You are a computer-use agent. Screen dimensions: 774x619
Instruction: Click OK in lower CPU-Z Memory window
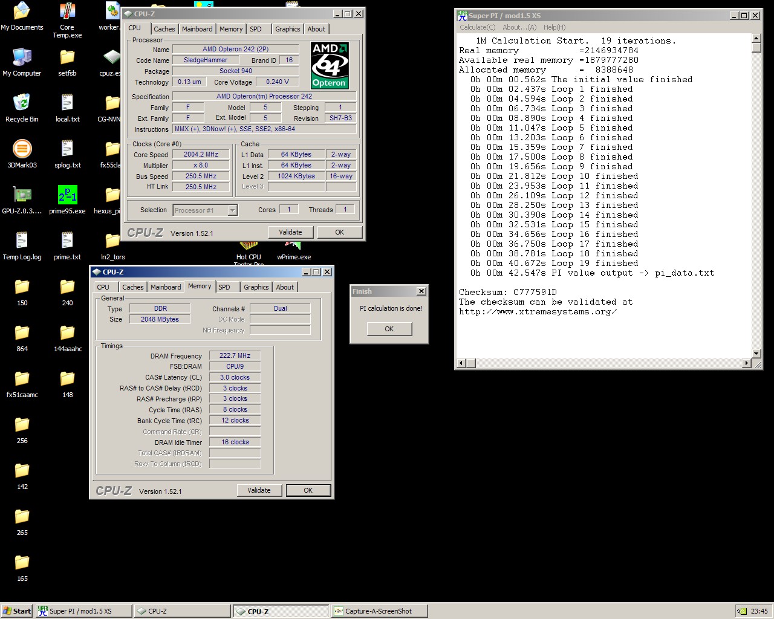(x=308, y=490)
